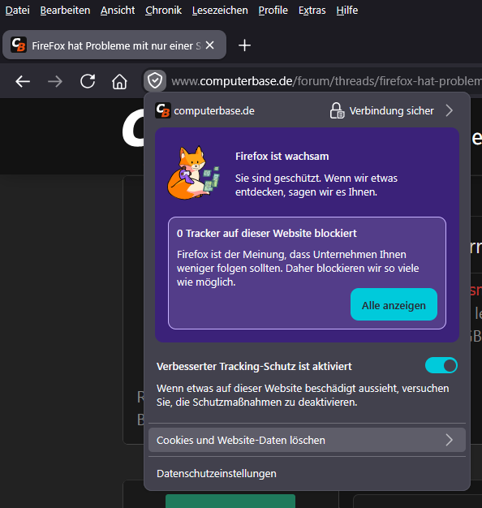Image resolution: width=482 pixels, height=508 pixels.
Task: Reload the current page
Action: pos(88,81)
